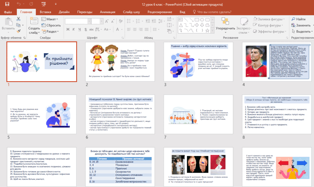Viewport: 314px width, 187px height.
Task: Select the Rectangle shape in gallery
Action: tap(197, 20)
